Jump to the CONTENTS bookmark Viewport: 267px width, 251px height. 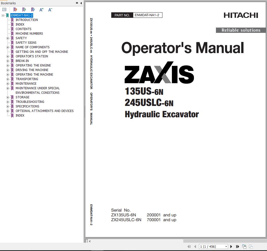click(x=24, y=29)
